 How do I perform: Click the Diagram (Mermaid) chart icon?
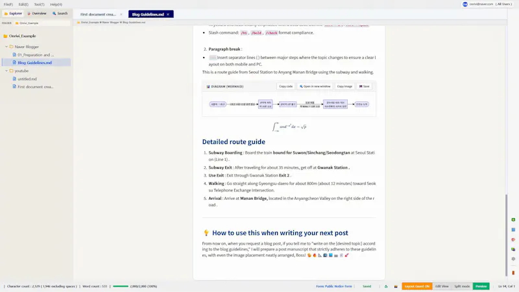point(208,86)
